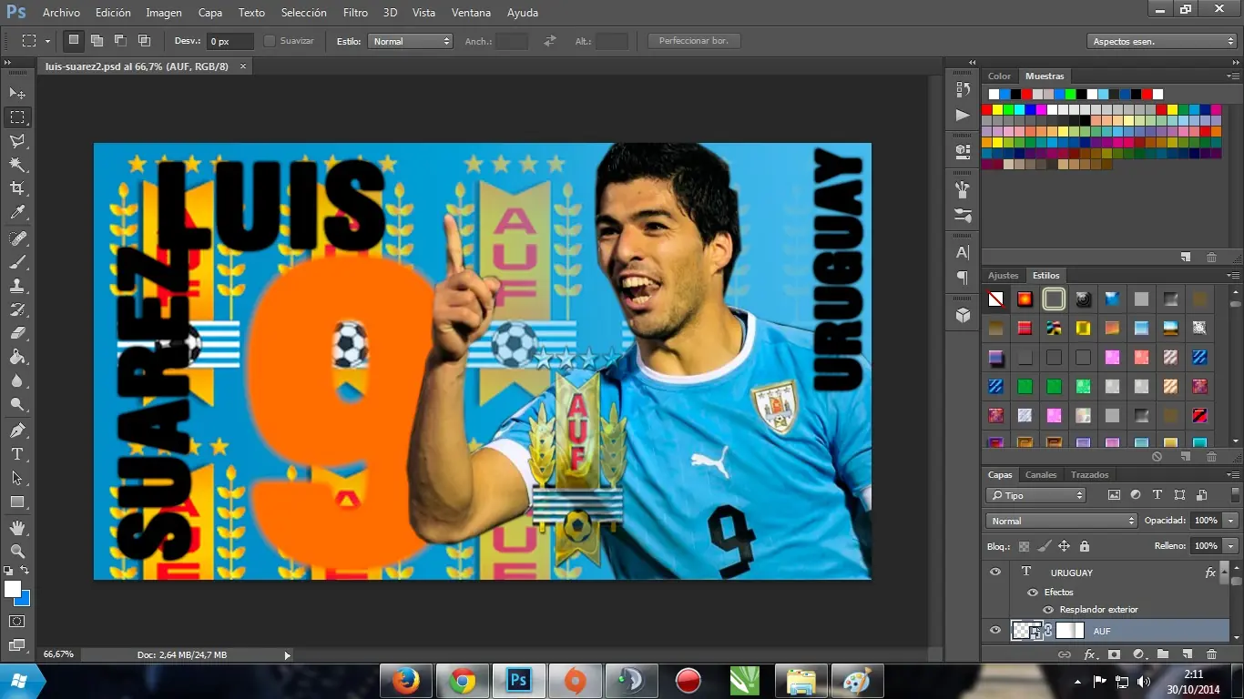Select the Crop tool
The height and width of the screenshot is (699, 1244).
(x=17, y=188)
